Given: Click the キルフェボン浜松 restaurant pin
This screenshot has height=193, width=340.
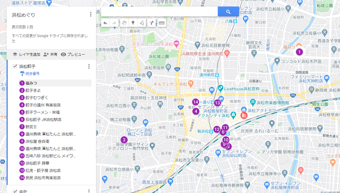Looking at the screenshot, I should pos(191,84).
